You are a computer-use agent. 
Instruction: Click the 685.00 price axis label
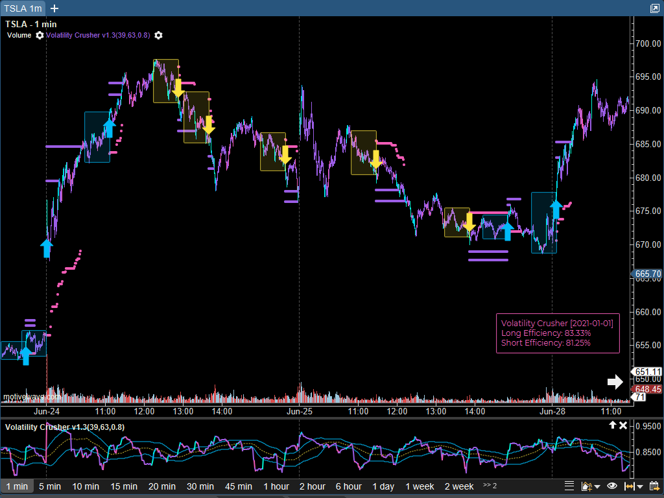click(x=648, y=145)
